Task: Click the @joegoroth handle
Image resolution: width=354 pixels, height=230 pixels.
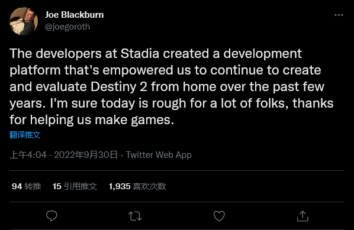Action: [67, 27]
